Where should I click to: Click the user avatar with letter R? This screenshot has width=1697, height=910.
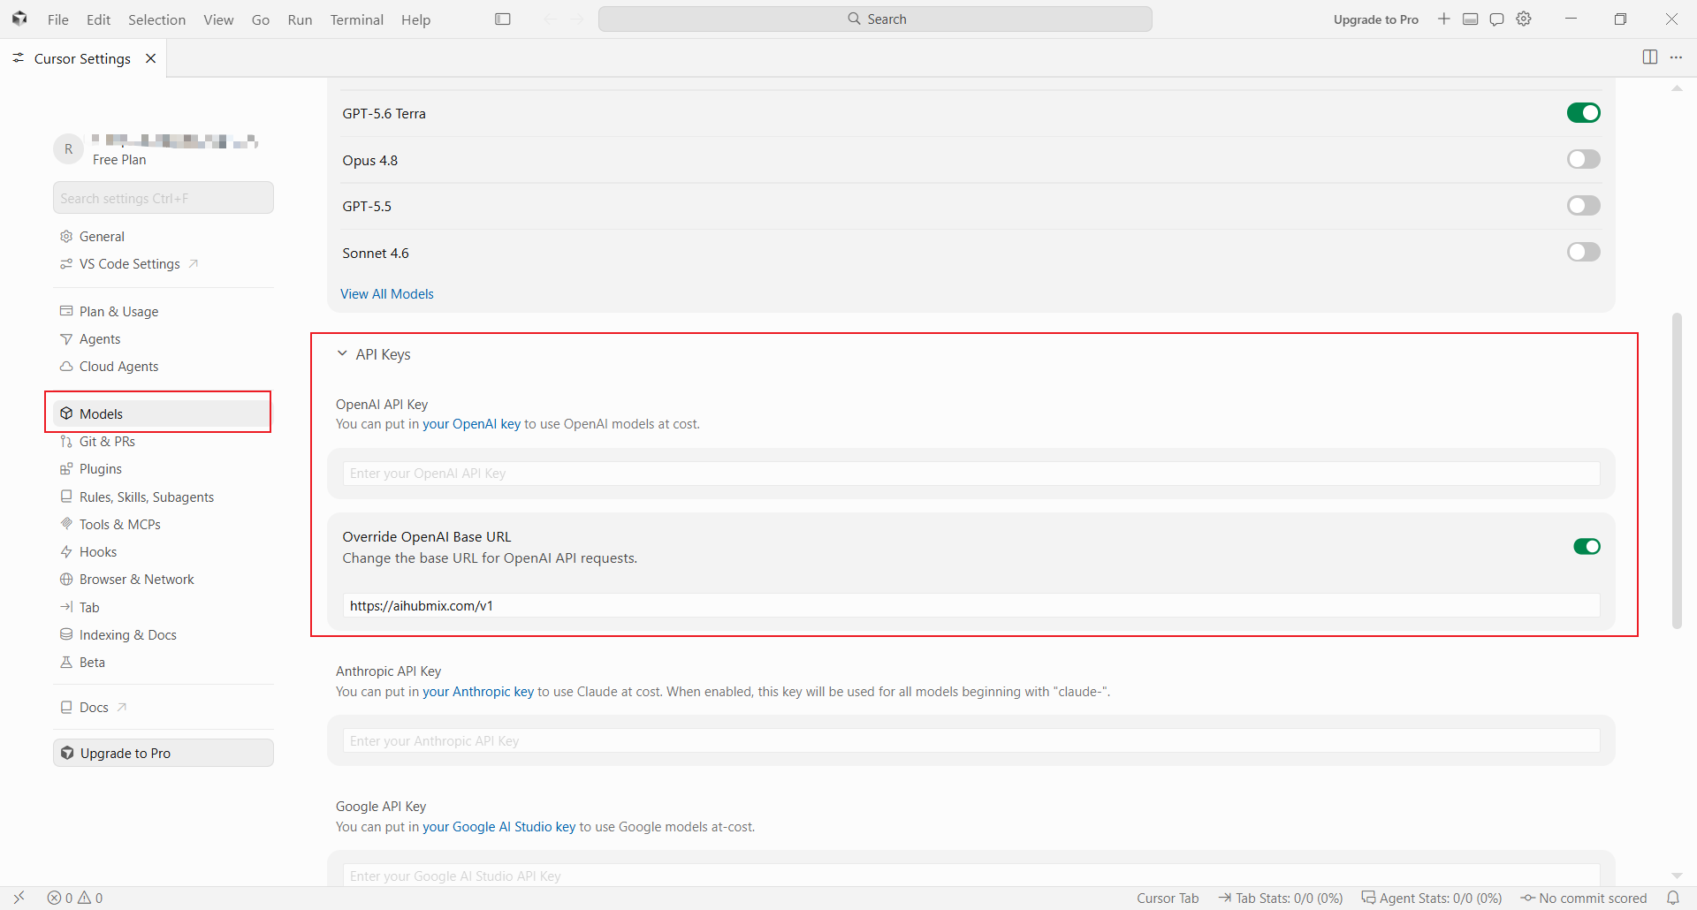(68, 149)
